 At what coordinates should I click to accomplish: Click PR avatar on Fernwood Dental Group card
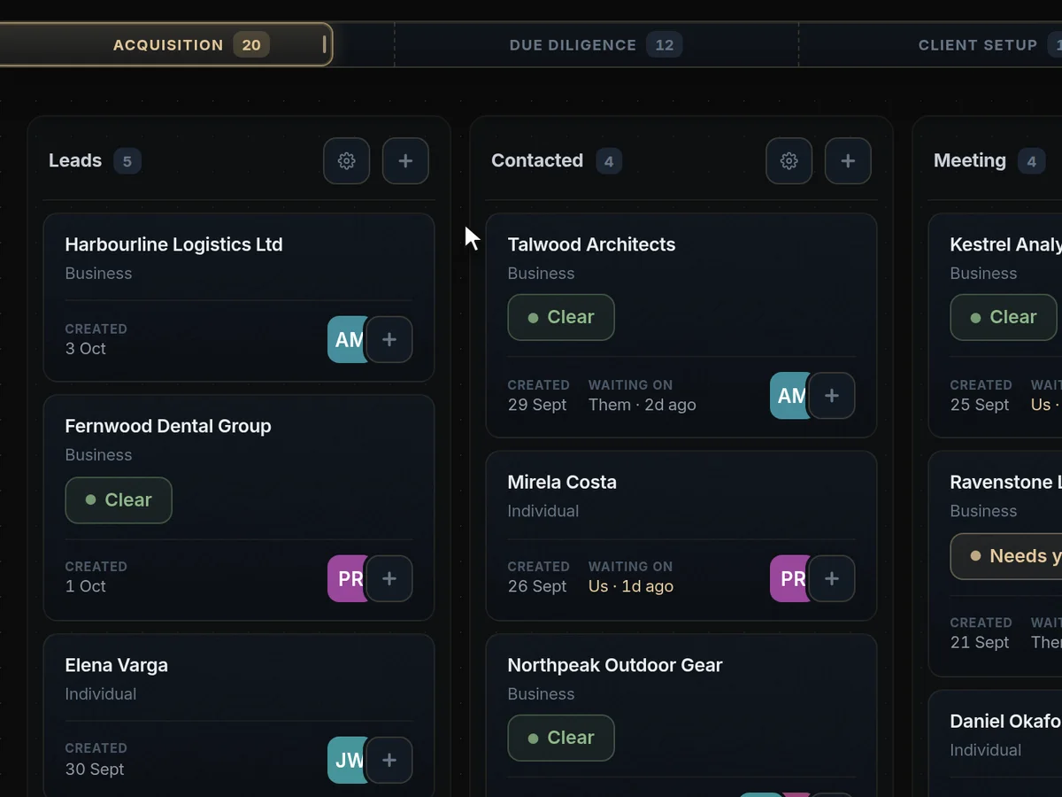(x=347, y=579)
